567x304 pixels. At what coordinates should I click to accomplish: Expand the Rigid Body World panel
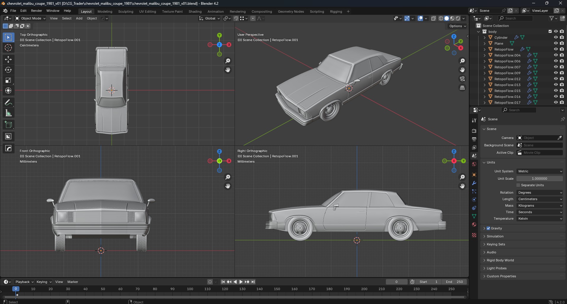coord(500,260)
